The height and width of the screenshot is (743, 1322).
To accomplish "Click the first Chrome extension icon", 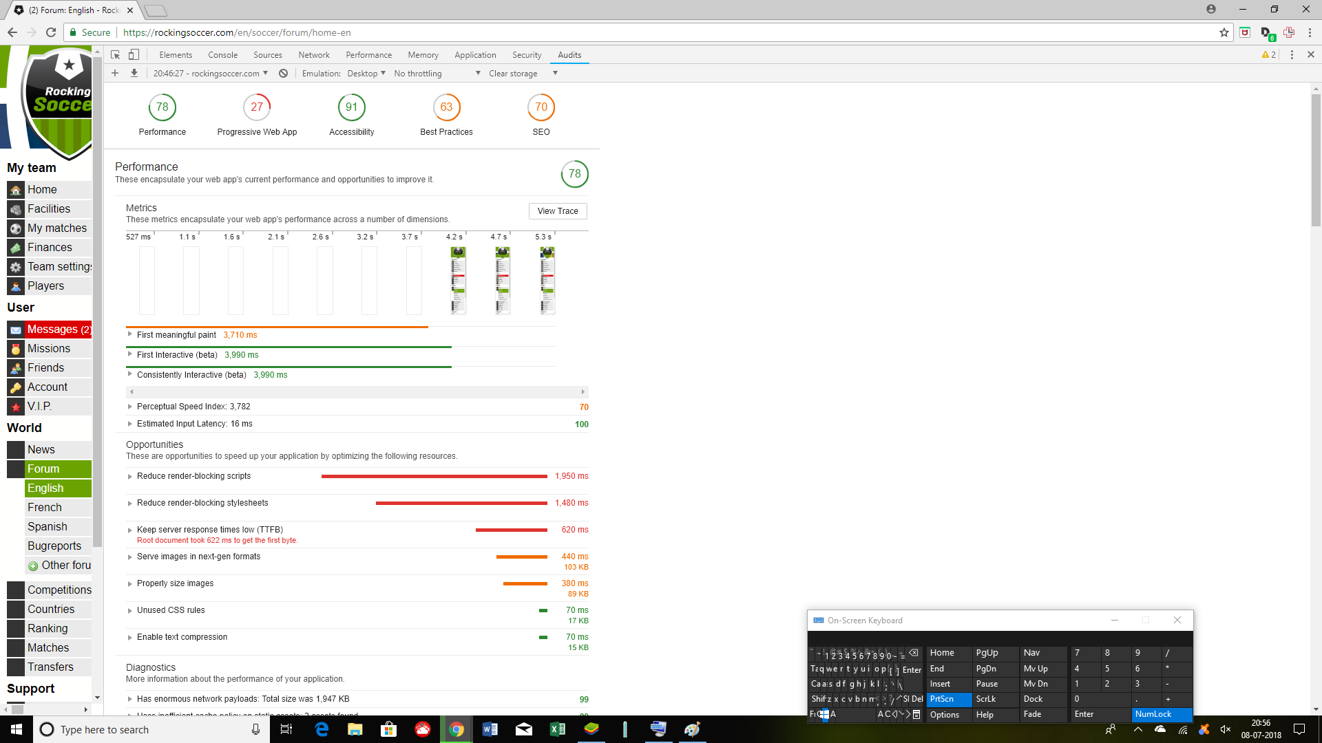I will click(x=1245, y=32).
